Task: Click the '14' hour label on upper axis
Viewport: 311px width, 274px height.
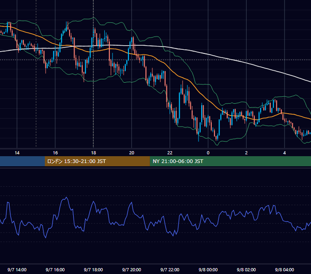Action: click(x=17, y=153)
